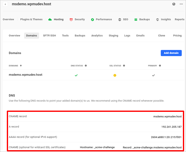The width and height of the screenshot is (186, 152).
Task: Open the Logs sub-tab
Action: (x=127, y=36)
